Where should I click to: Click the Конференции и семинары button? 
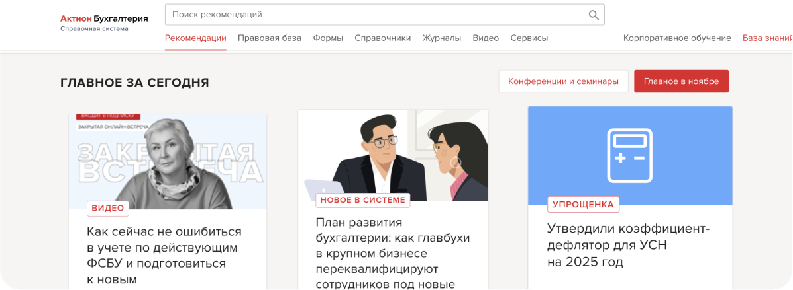(x=563, y=81)
